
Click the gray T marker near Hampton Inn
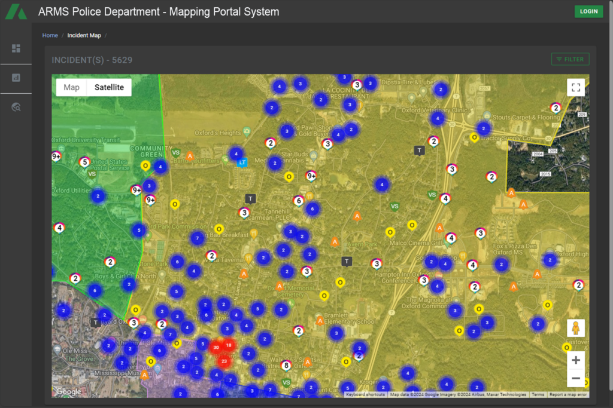point(347,261)
